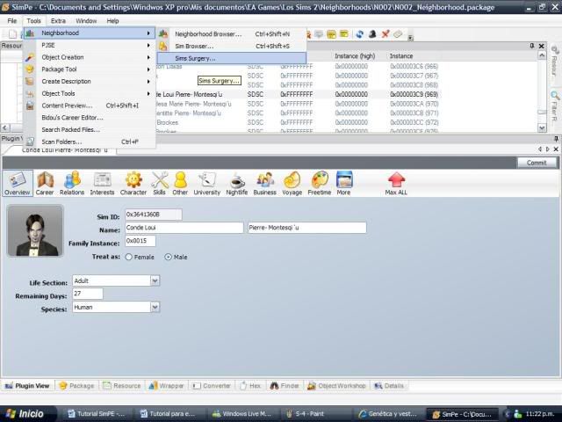562x422 pixels.
Task: Click the Max ALL red arrow
Action: (396, 184)
